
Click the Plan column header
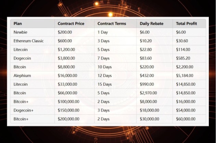[17, 23]
